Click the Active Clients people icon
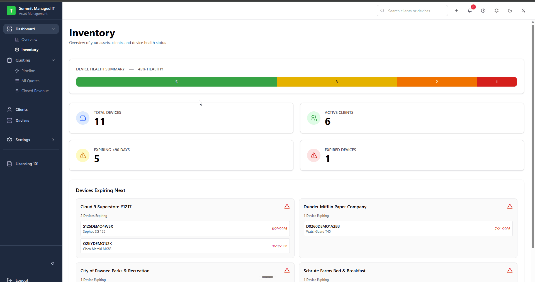The height and width of the screenshot is (282, 535). point(314,118)
